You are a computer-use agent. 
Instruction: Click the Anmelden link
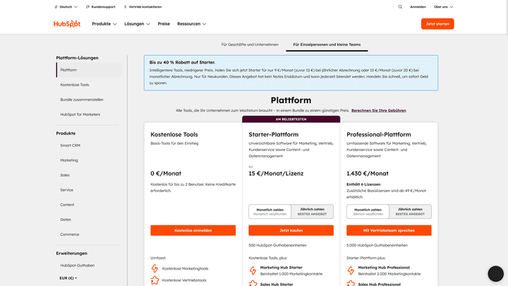click(418, 7)
